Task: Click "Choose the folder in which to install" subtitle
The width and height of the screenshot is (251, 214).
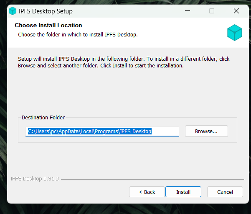Action: 78,35
